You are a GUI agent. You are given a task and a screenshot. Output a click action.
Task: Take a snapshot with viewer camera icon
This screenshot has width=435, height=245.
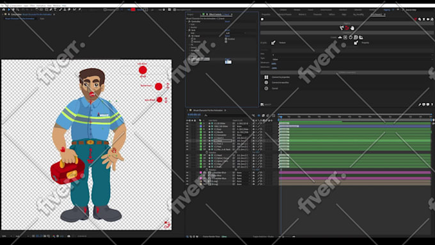point(69,236)
